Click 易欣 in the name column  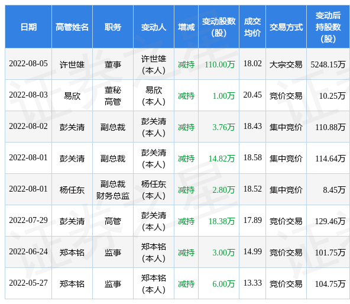tap(72, 96)
